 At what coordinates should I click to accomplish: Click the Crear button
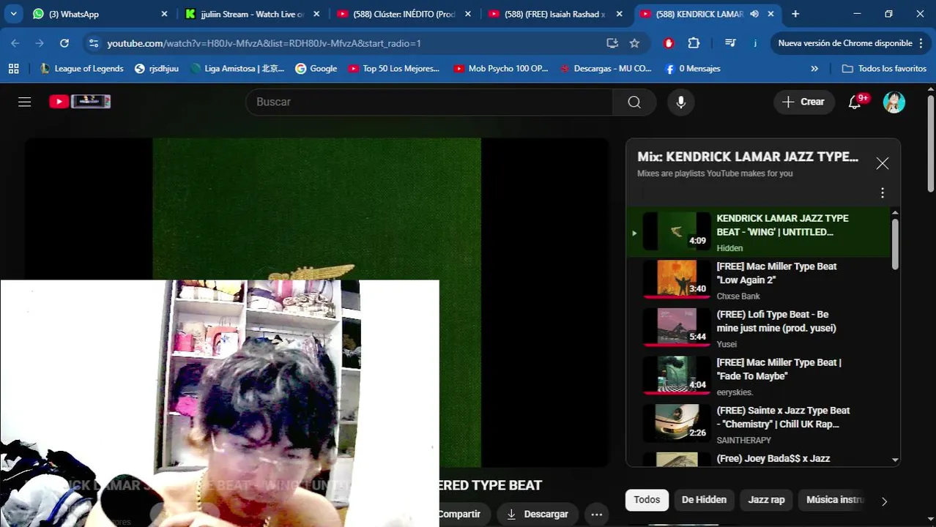coord(803,102)
